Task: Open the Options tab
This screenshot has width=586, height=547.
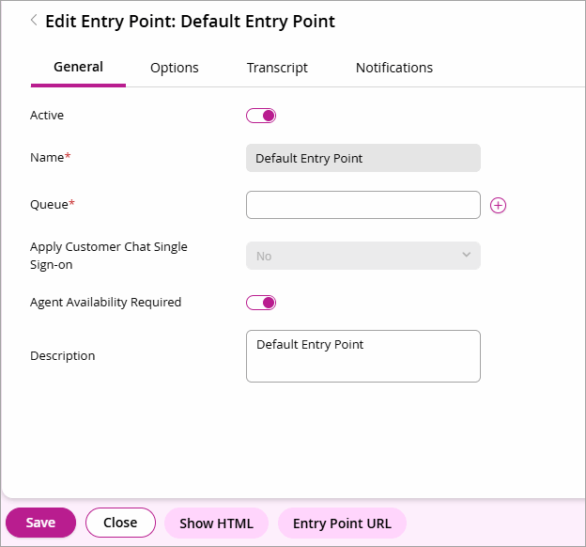Action: 175,68
